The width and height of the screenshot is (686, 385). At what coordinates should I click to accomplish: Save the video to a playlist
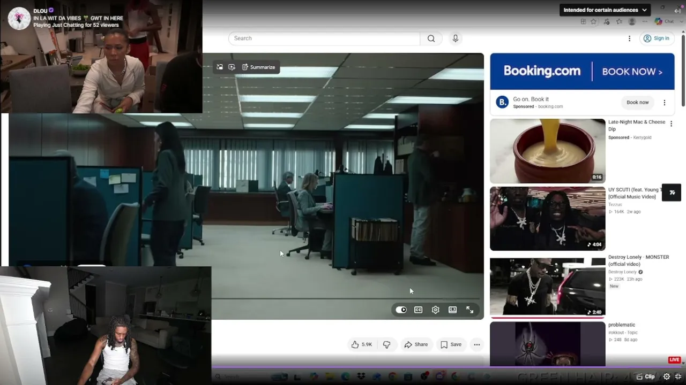click(x=451, y=344)
